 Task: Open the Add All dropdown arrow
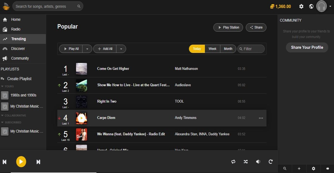121,49
